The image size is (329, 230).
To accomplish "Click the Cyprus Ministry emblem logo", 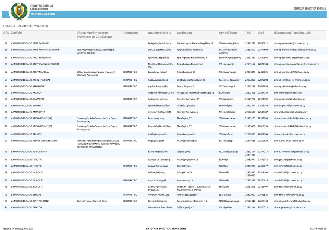I will click(x=19, y=11).
